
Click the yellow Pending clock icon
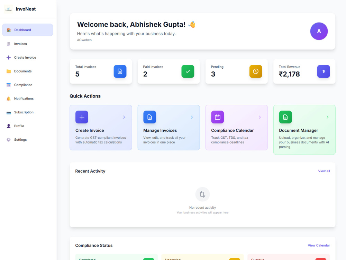click(256, 71)
